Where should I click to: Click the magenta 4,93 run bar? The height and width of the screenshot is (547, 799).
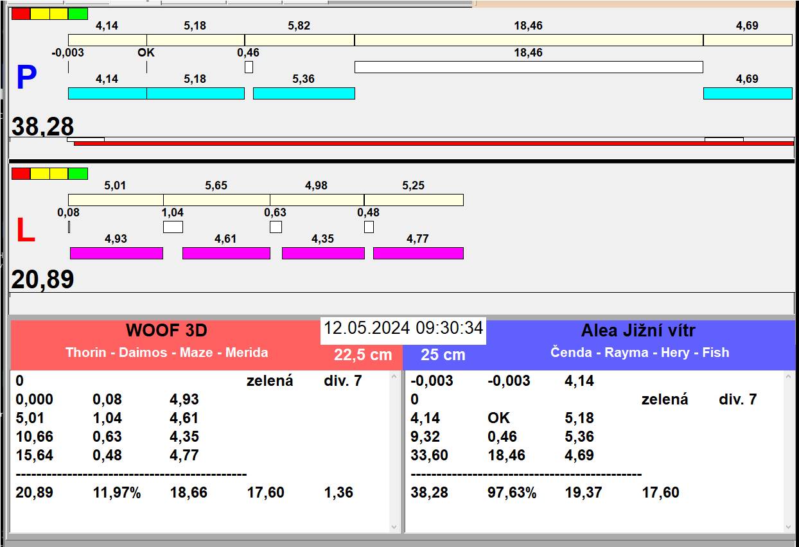coord(116,253)
